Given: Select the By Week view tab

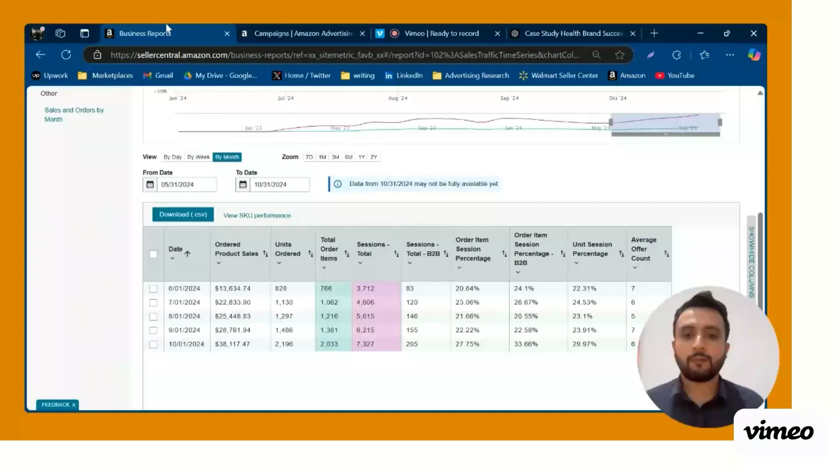Looking at the screenshot, I should click(x=198, y=157).
